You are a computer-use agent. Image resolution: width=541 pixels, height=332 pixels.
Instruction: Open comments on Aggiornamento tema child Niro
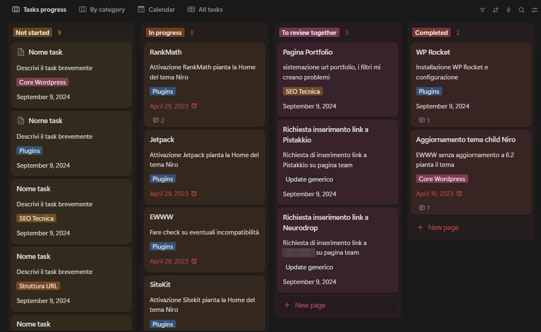[x=422, y=208]
